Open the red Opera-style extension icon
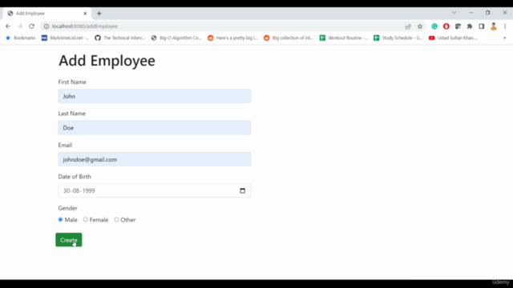This screenshot has height=288, width=513. pyautogui.click(x=446, y=26)
